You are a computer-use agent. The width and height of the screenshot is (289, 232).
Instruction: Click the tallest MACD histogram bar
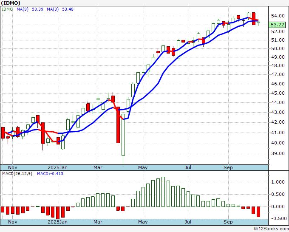(x=163, y=192)
